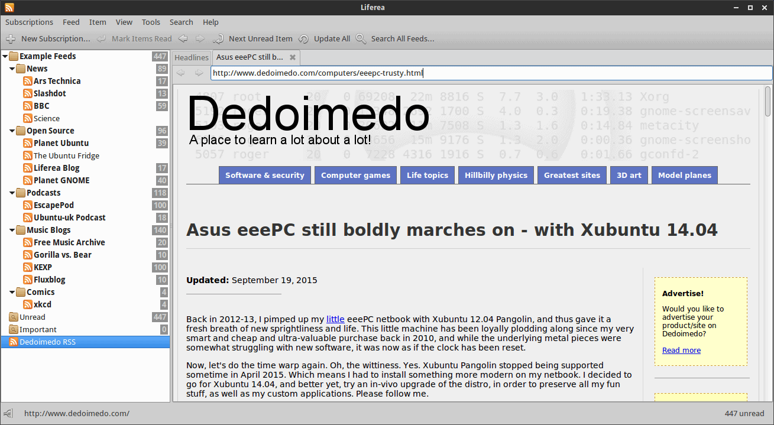The image size is (774, 425).
Task: Select the Fluxblog feed
Action: [50, 280]
